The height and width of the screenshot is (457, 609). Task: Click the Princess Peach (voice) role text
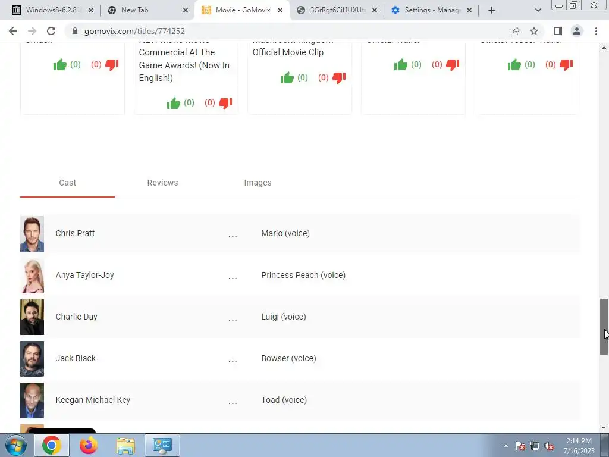(x=303, y=275)
